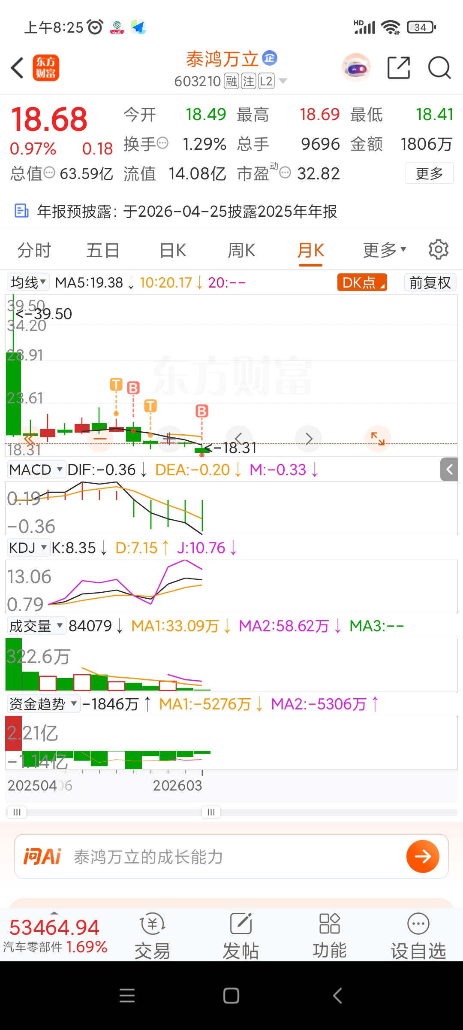Send the 问AI question with orange arrow
This screenshot has height=1030, width=463.
coord(423,856)
